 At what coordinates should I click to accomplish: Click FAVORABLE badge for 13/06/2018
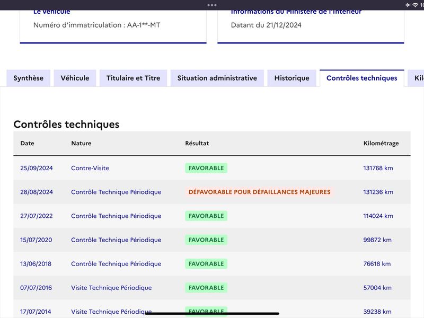click(x=206, y=263)
